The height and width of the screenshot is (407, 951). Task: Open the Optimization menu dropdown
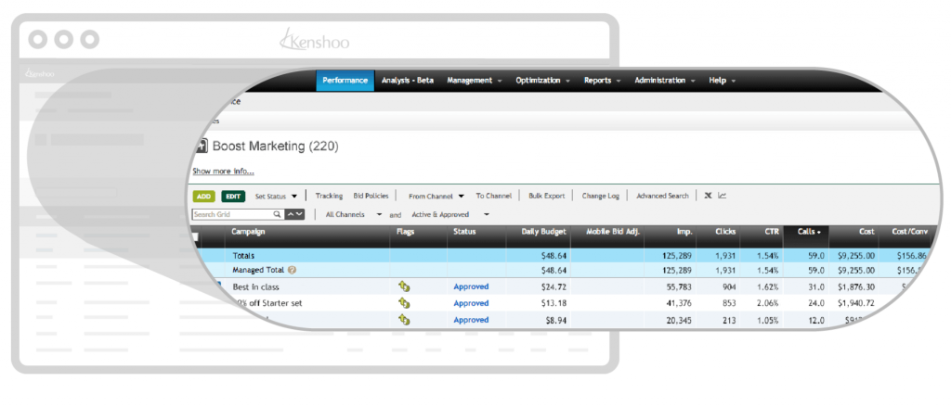[542, 80]
